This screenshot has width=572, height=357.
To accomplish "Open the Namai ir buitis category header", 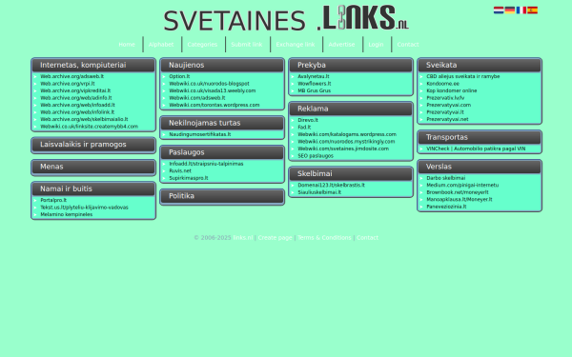I will tap(93, 189).
